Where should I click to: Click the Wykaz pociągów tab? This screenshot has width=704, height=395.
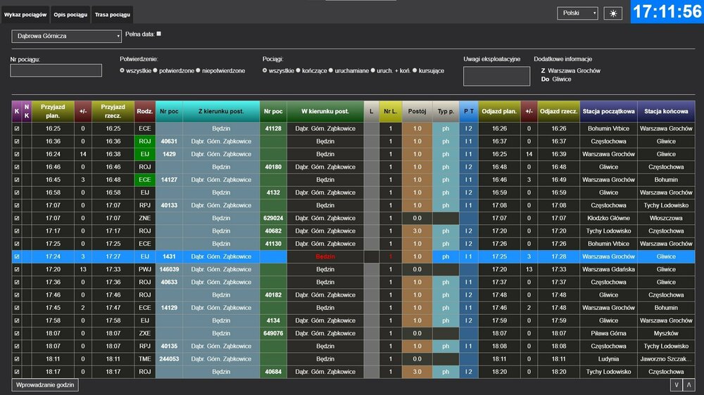click(x=25, y=14)
